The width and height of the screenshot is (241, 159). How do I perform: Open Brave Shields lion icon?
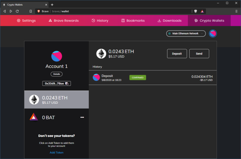196,11
